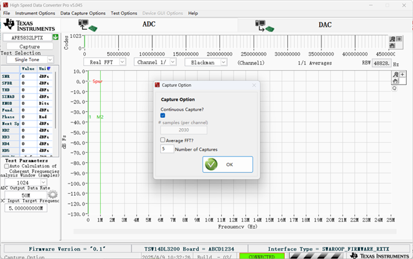The image size is (413, 259).
Task: Select pan hand in Codes plot palette
Action: (x=392, y=46)
